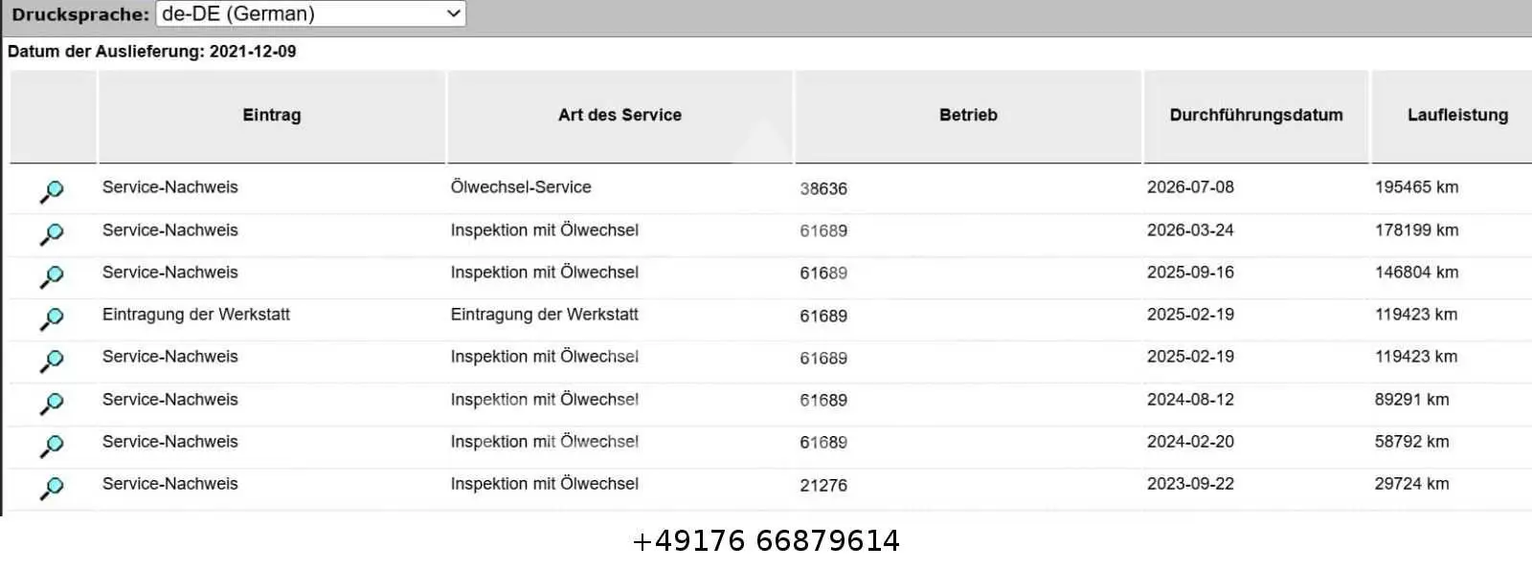
Task: Click the Betrieb number 38636
Action: 823,189
